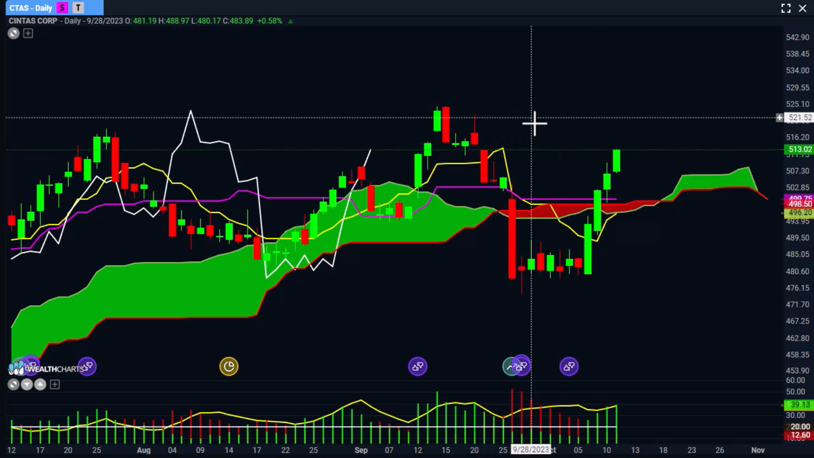Screen dimensions: 814x458
Task: Click the green up-arrow beside the percent change
Action: pos(290,21)
